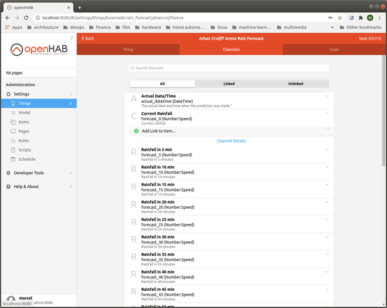This screenshot has height=308, width=387.
Task: Click the Schedule calendar icon
Action: click(x=13, y=159)
